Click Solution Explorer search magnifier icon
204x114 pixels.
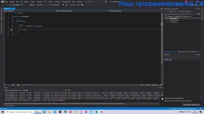point(198,14)
